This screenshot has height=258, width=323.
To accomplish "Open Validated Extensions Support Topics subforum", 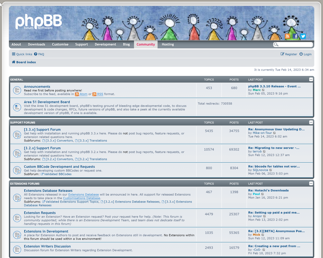I will [x=71, y=202].
